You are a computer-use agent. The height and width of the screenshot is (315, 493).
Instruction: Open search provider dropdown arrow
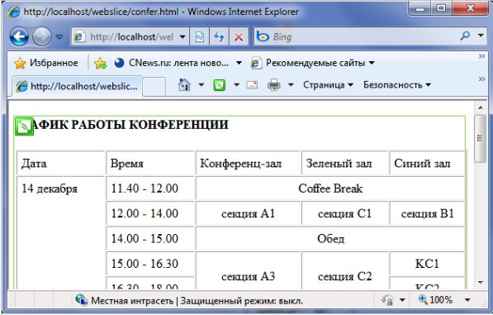pos(481,36)
